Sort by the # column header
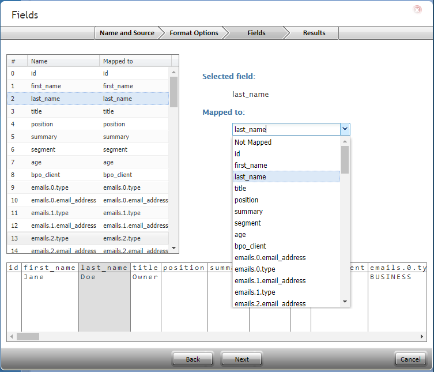 point(17,61)
